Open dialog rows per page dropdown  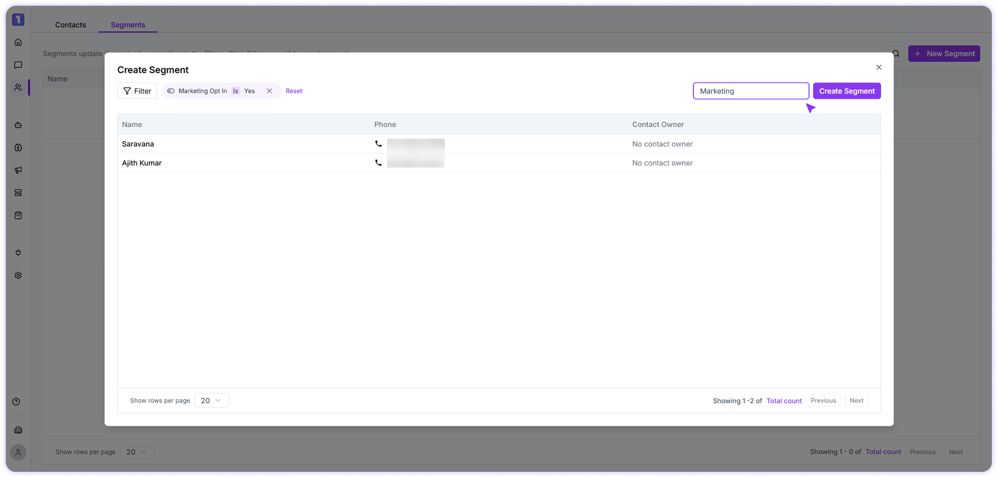211,400
